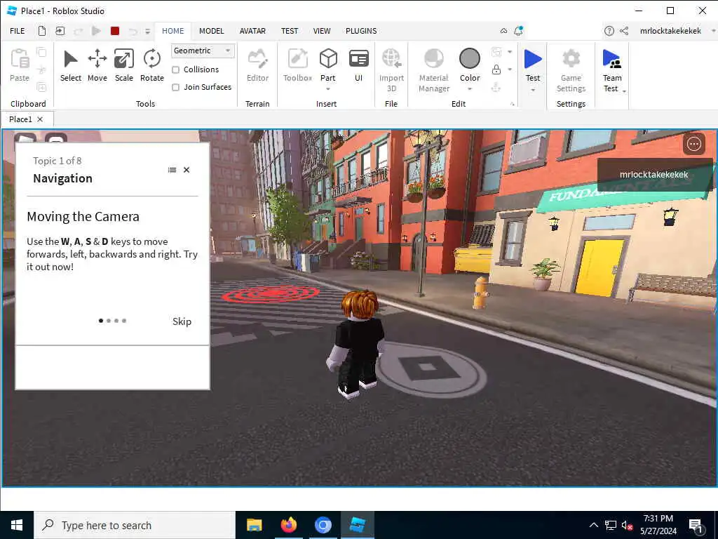Expand the group tool dropdown arrow
Screen dimensions: 718x539
coord(510,52)
